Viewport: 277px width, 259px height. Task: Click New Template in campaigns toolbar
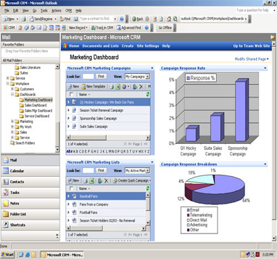pyautogui.click(x=93, y=86)
